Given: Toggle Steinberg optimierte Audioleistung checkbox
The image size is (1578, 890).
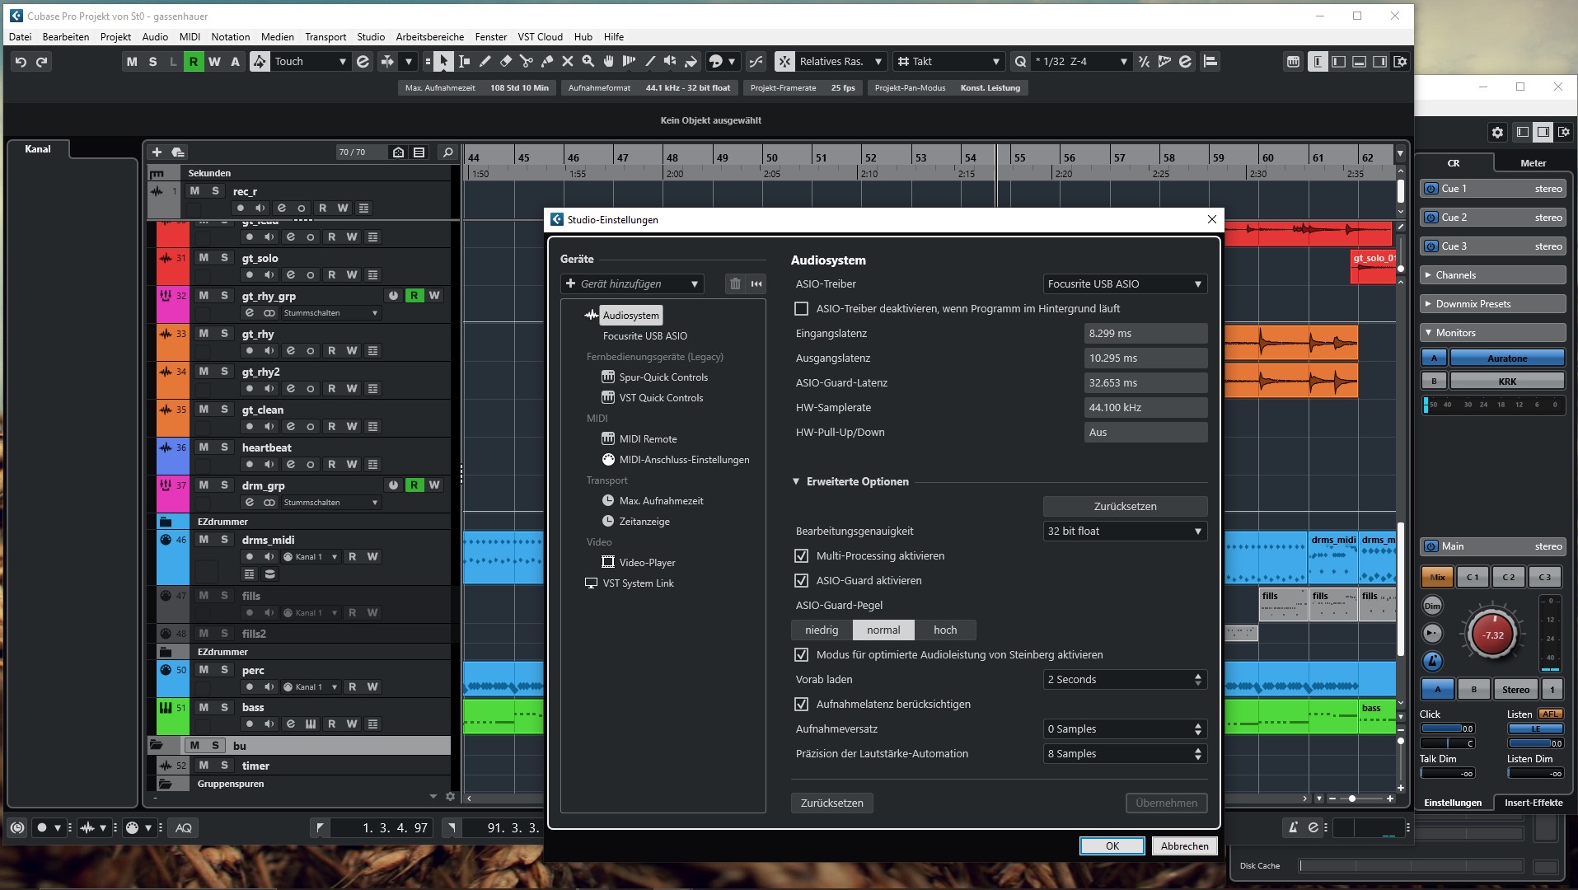Looking at the screenshot, I should click(x=801, y=654).
